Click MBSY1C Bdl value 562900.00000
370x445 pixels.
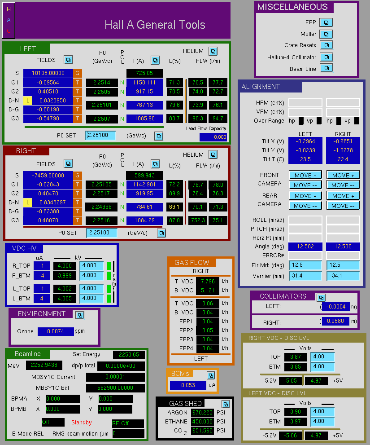click(115, 388)
